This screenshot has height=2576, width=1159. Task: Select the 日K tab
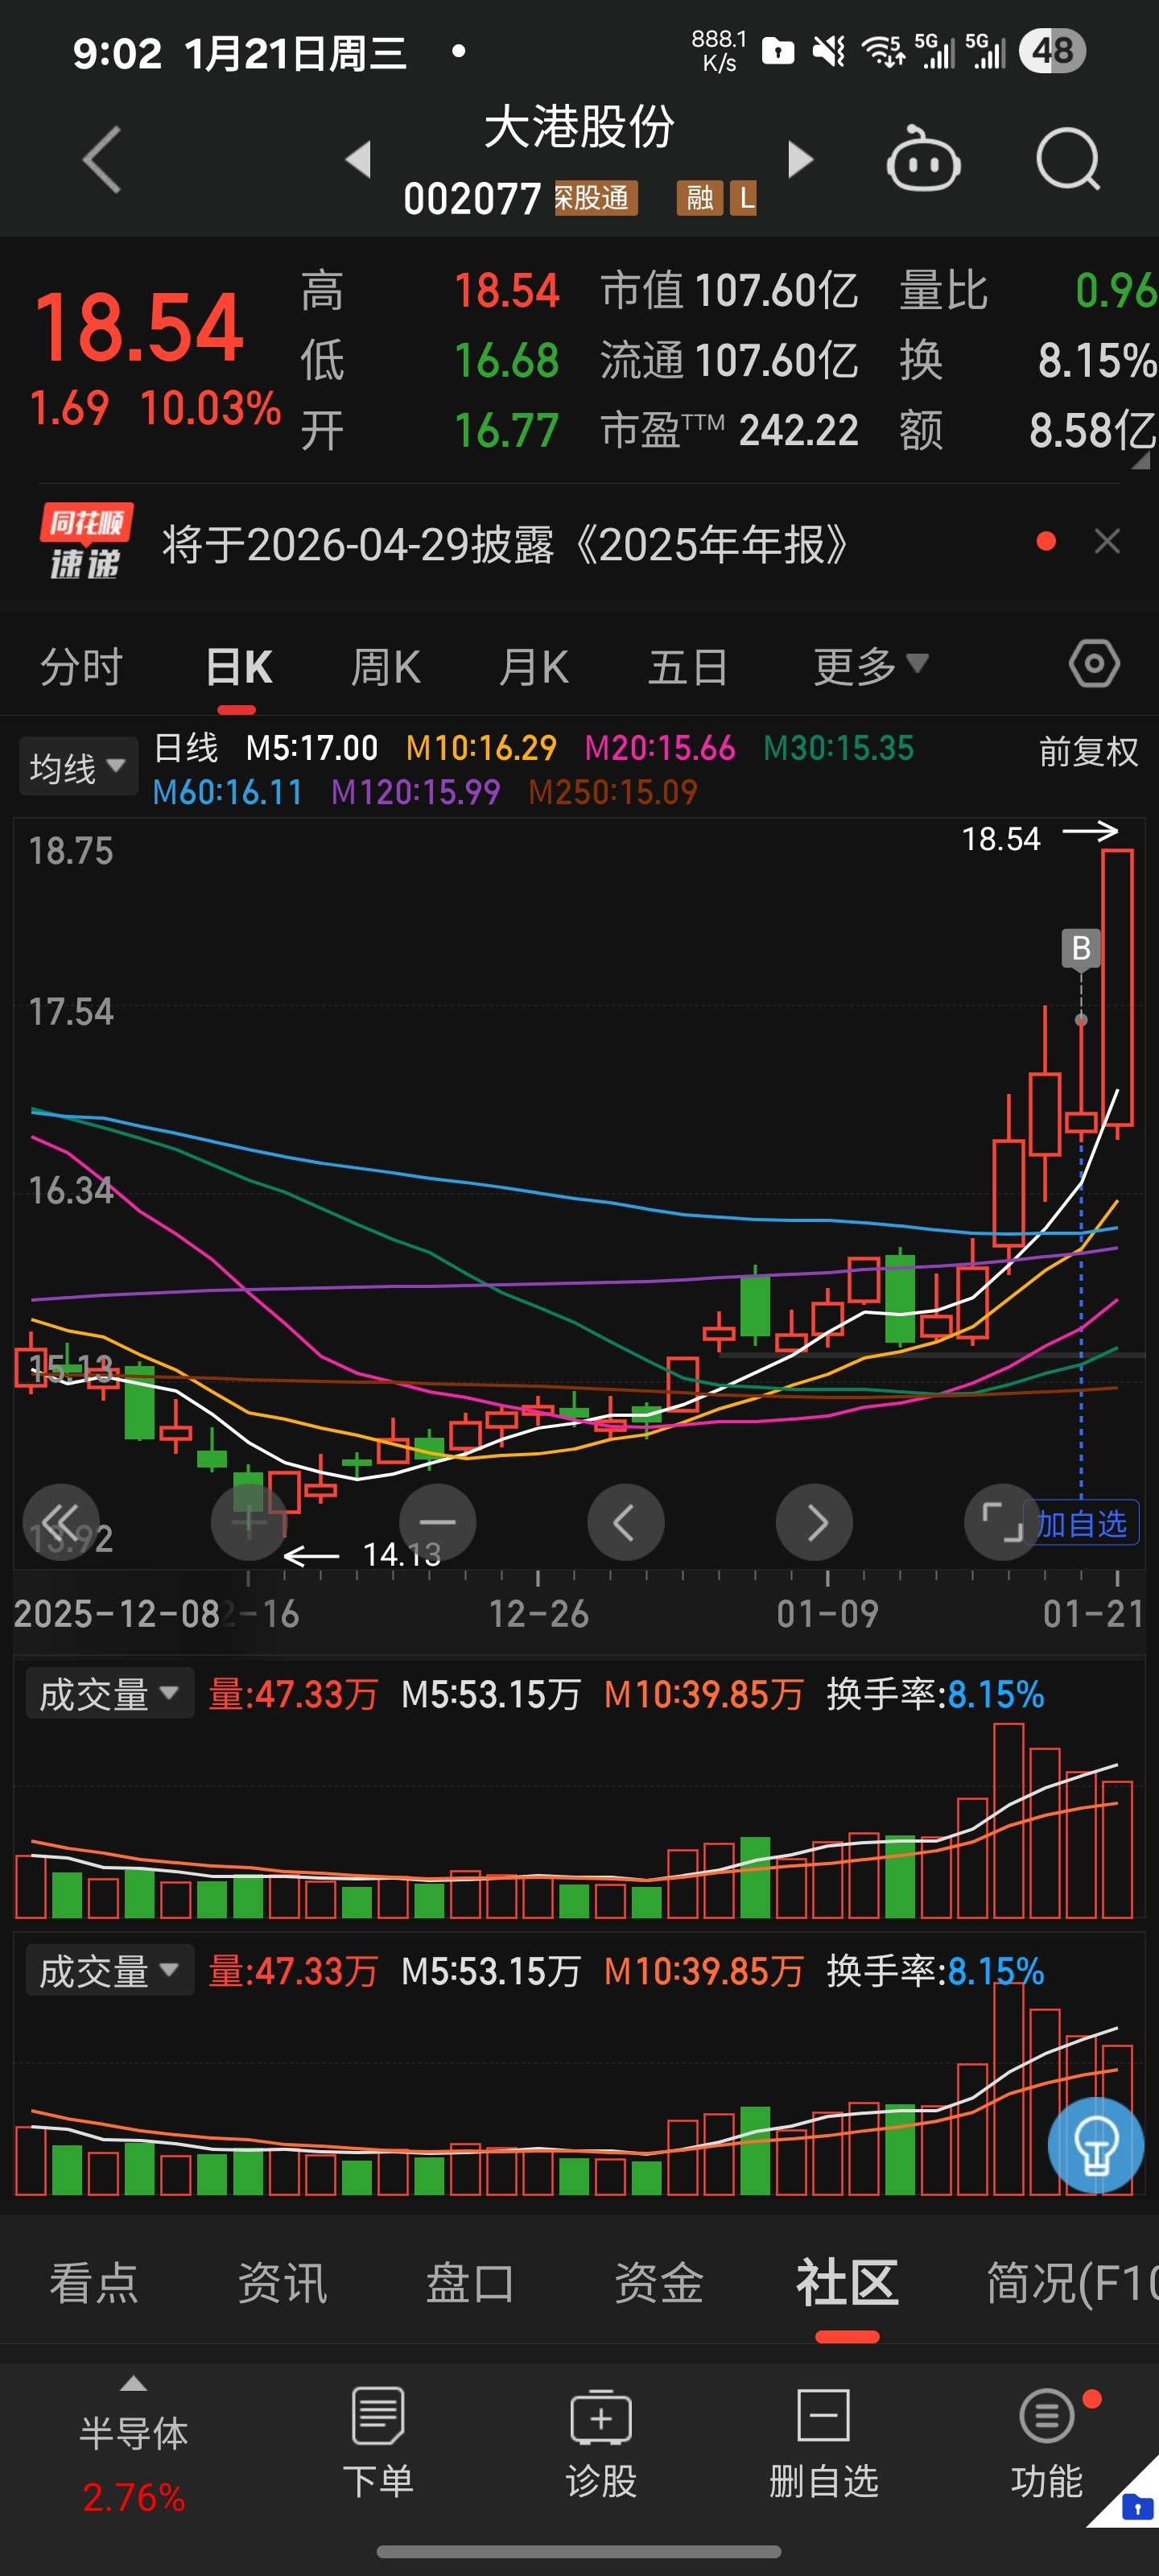pos(238,666)
